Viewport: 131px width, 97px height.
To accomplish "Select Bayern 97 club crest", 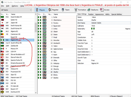I will 2,89.
